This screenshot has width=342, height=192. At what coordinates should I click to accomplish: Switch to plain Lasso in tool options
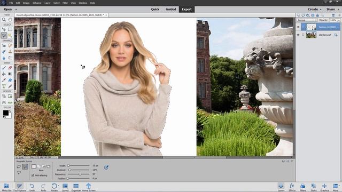(19, 167)
